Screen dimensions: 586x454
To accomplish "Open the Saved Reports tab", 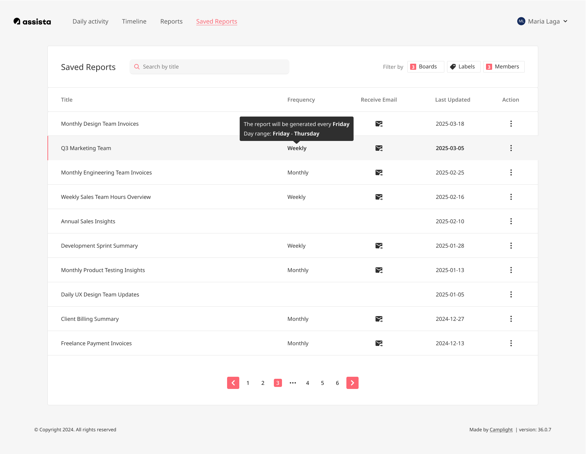I will pyautogui.click(x=217, y=21).
